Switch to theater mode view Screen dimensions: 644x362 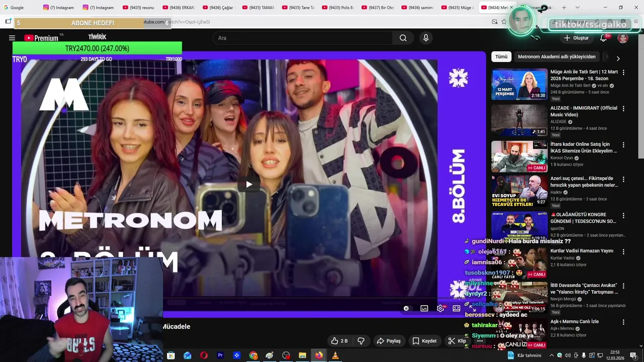coord(456,308)
